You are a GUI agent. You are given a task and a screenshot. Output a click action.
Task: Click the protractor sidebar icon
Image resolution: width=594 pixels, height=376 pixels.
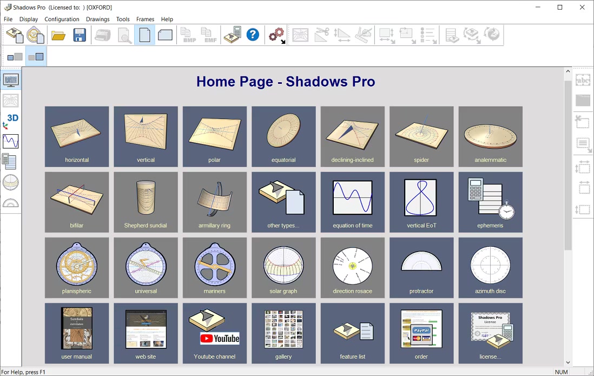(11, 203)
